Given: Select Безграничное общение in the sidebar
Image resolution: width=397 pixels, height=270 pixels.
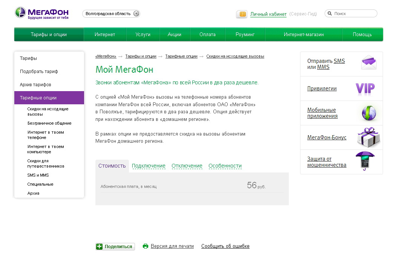Looking at the screenshot, I should (x=49, y=123).
